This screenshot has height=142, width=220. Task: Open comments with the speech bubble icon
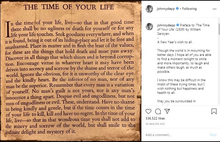(x=158, y=111)
